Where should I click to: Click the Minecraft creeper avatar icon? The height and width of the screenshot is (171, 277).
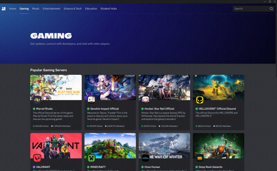click(91, 158)
